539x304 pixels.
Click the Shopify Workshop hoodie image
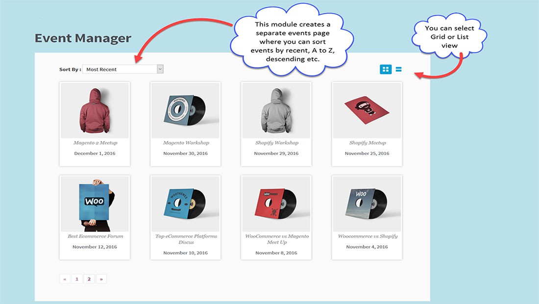click(275, 110)
